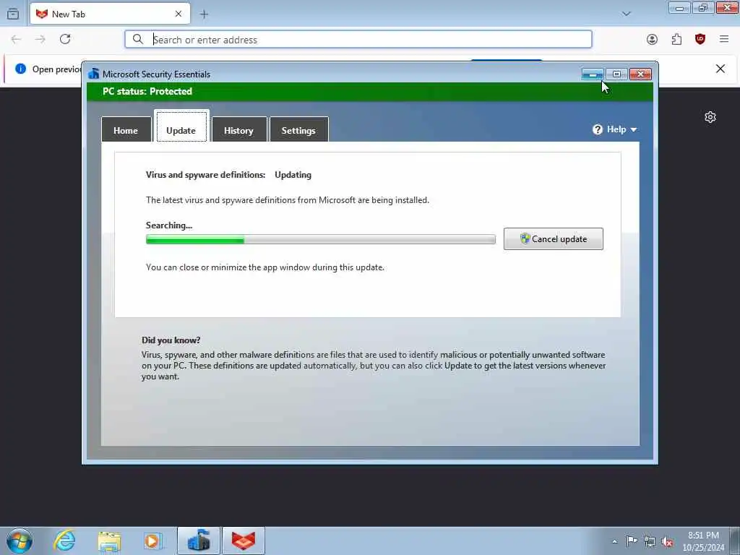Go back in the browser

click(x=16, y=39)
